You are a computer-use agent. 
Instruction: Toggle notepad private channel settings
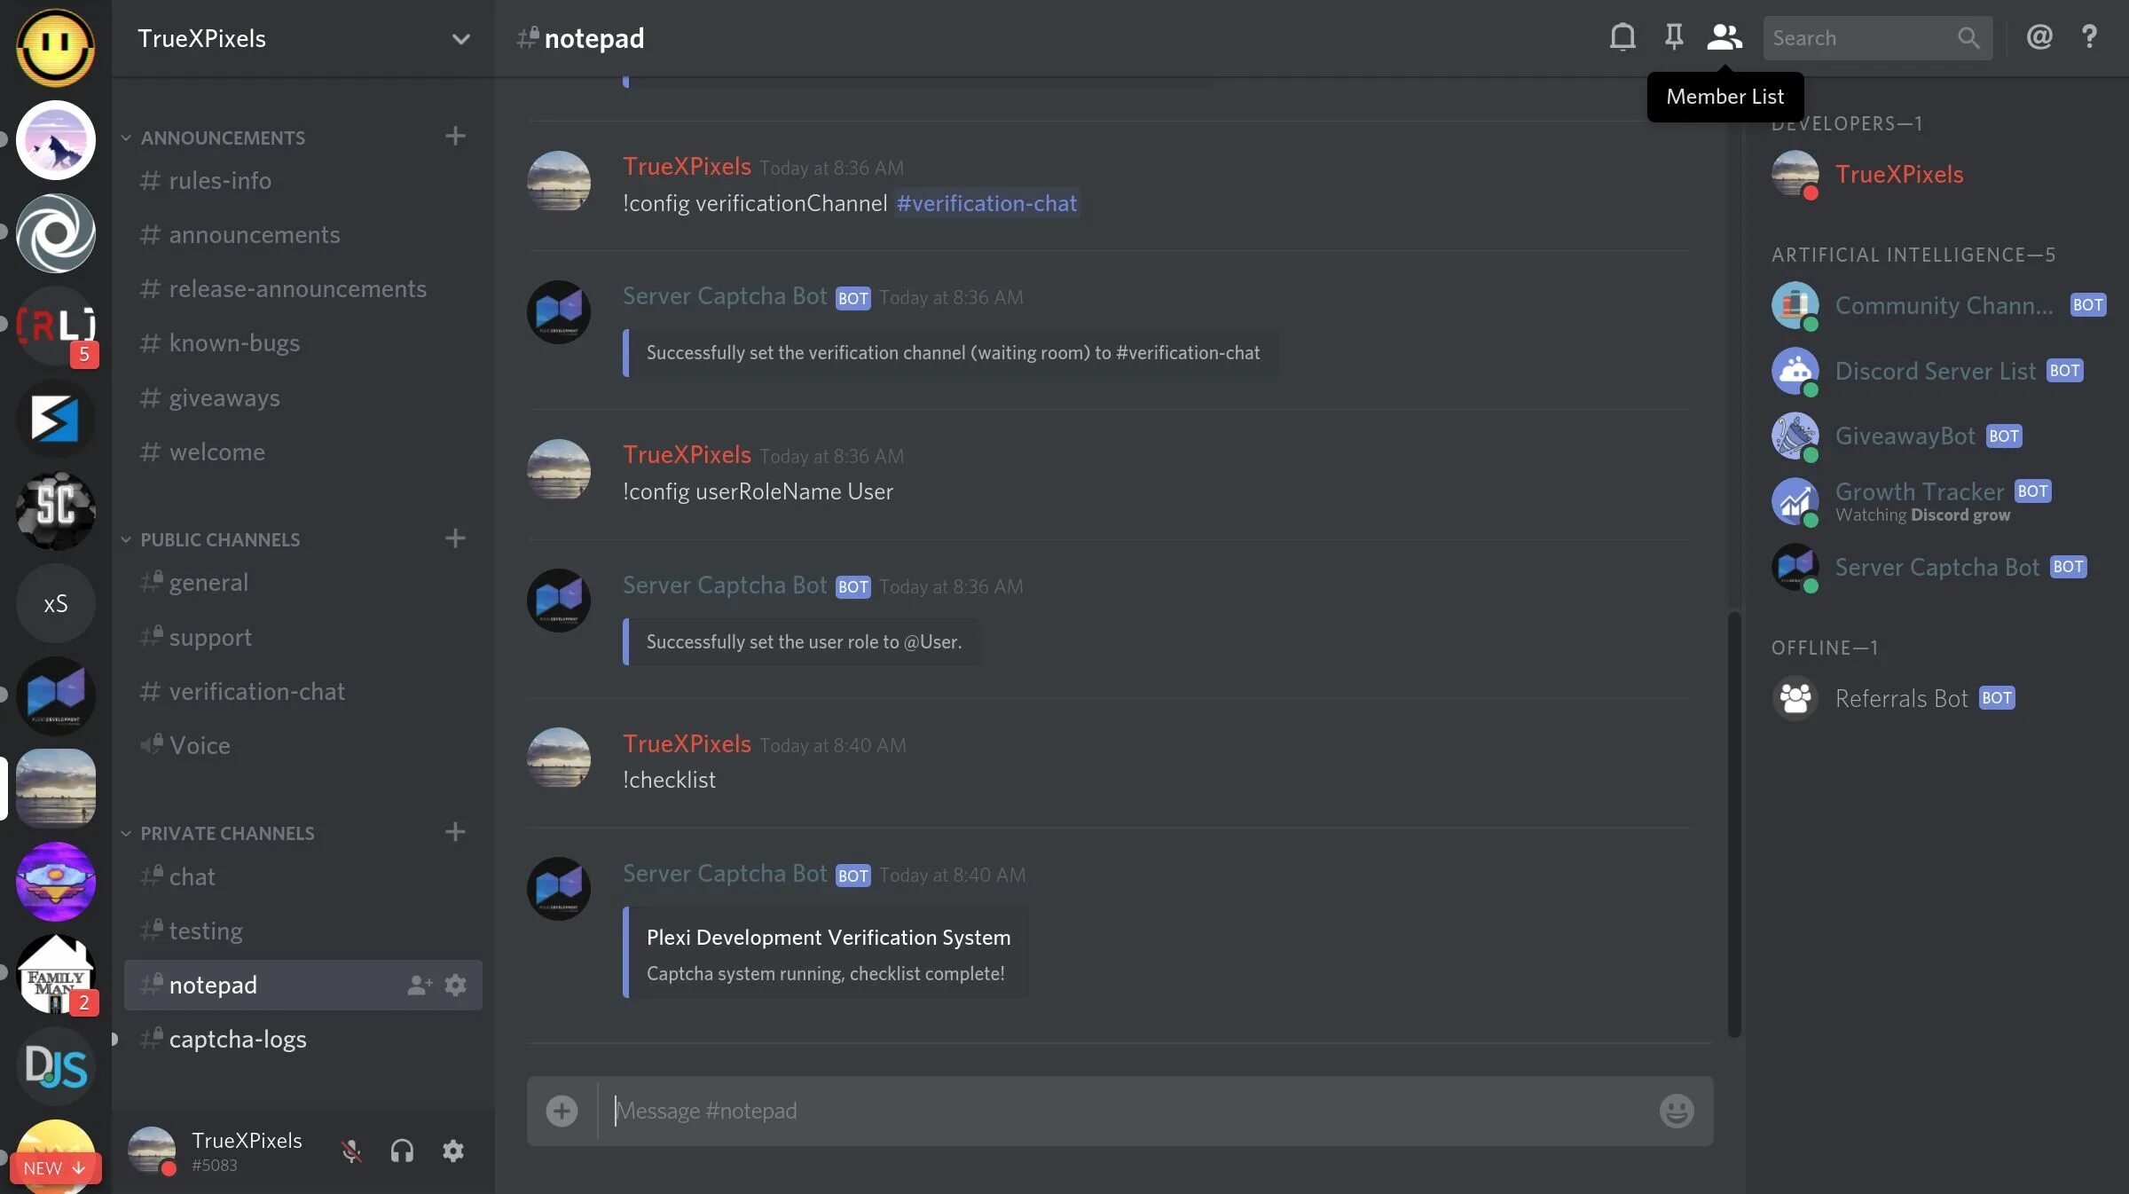456,985
